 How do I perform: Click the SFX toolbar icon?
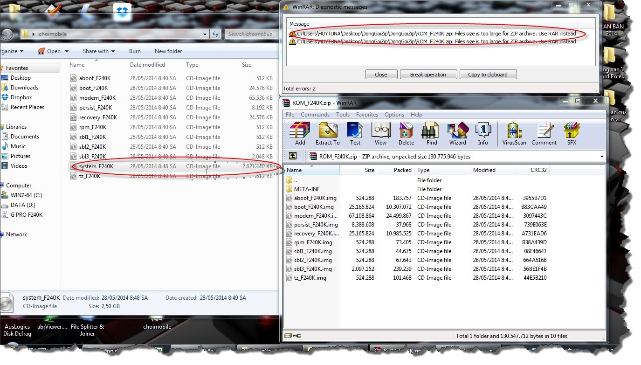click(x=572, y=134)
